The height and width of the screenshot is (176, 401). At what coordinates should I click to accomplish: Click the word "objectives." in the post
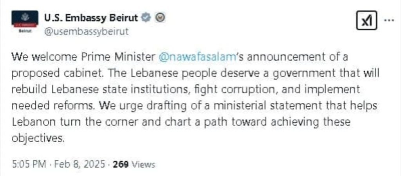(x=37, y=138)
